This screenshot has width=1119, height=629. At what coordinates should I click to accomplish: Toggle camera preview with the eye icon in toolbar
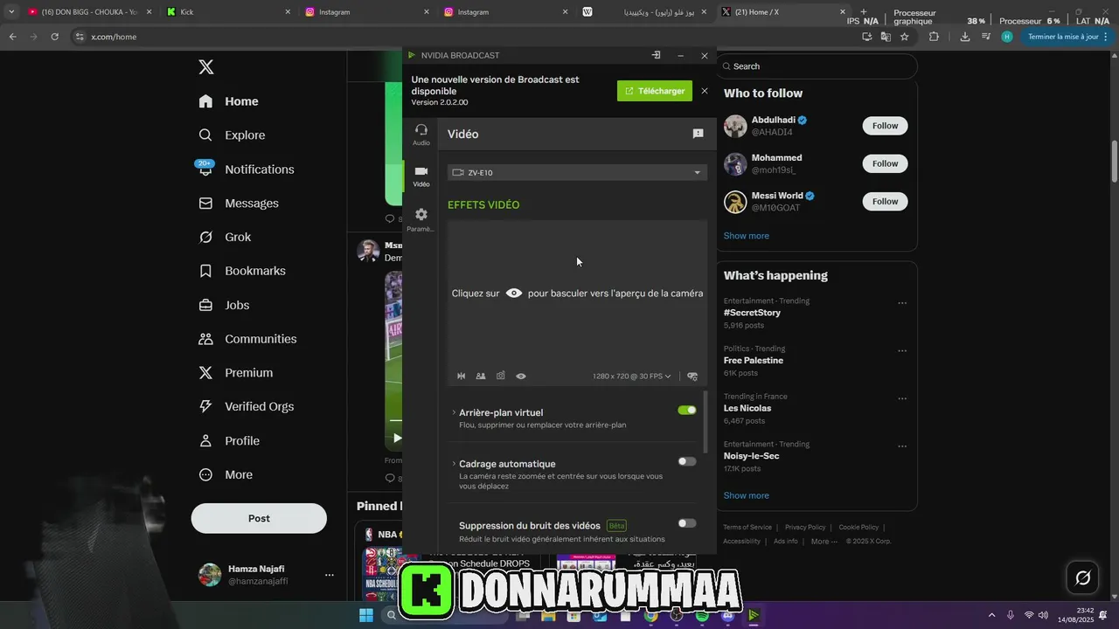pyautogui.click(x=521, y=376)
